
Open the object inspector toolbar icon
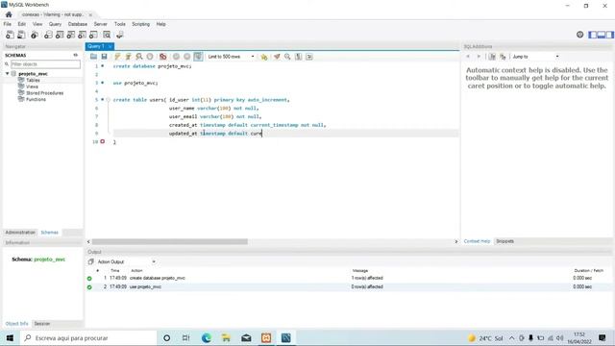point(35,35)
